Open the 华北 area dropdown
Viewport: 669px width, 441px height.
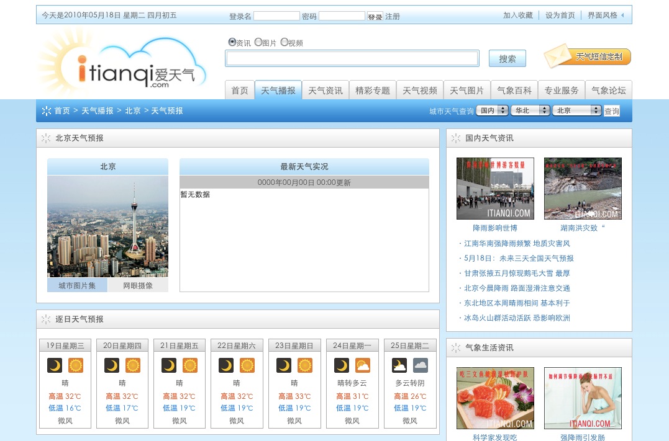point(530,110)
